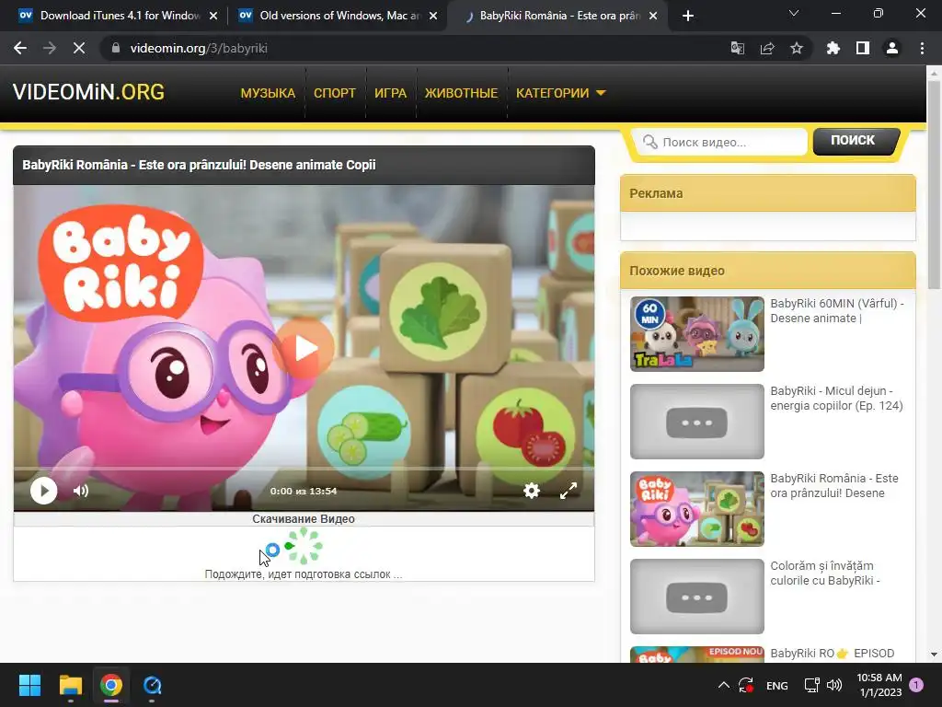The width and height of the screenshot is (942, 707).
Task: Expand the КАТЕГОРИИ dropdown
Action: [560, 93]
